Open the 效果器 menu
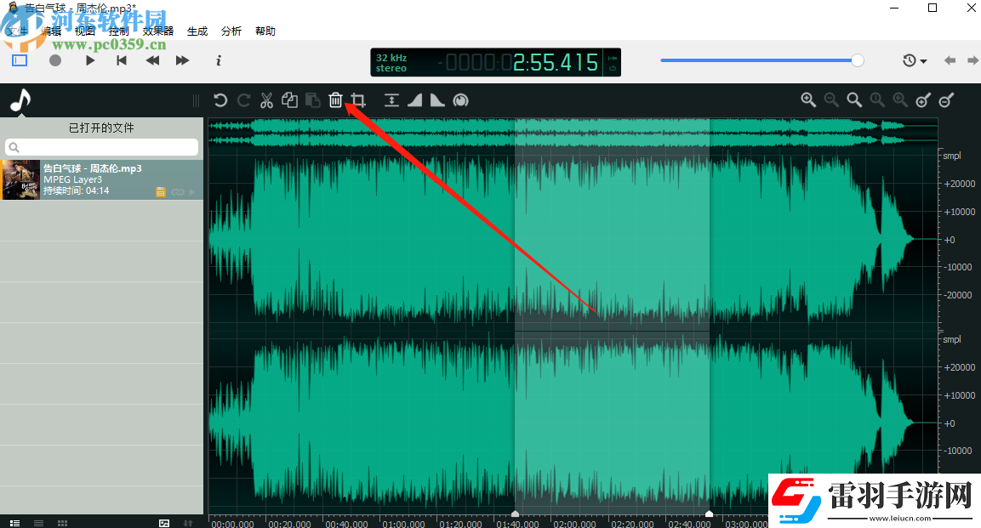Screen dimensions: 981x528 [x=157, y=31]
